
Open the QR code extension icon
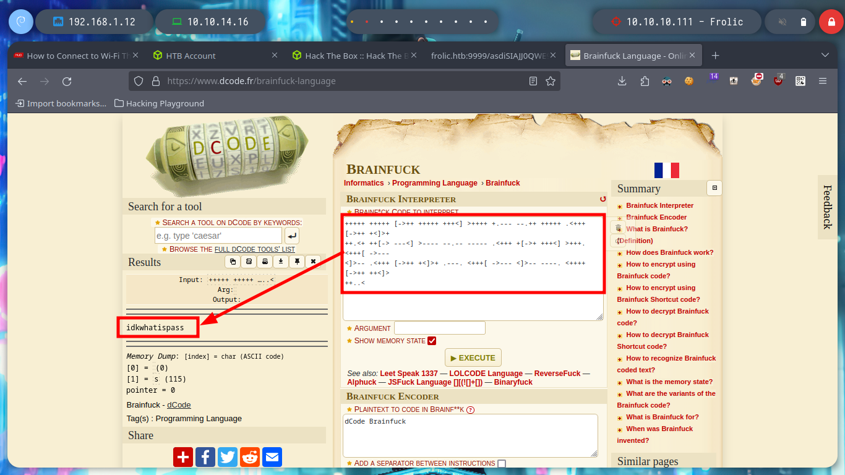(x=800, y=81)
